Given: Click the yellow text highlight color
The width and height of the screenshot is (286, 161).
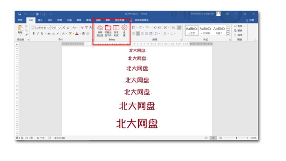Looking at the screenshot, I should click(70, 33).
